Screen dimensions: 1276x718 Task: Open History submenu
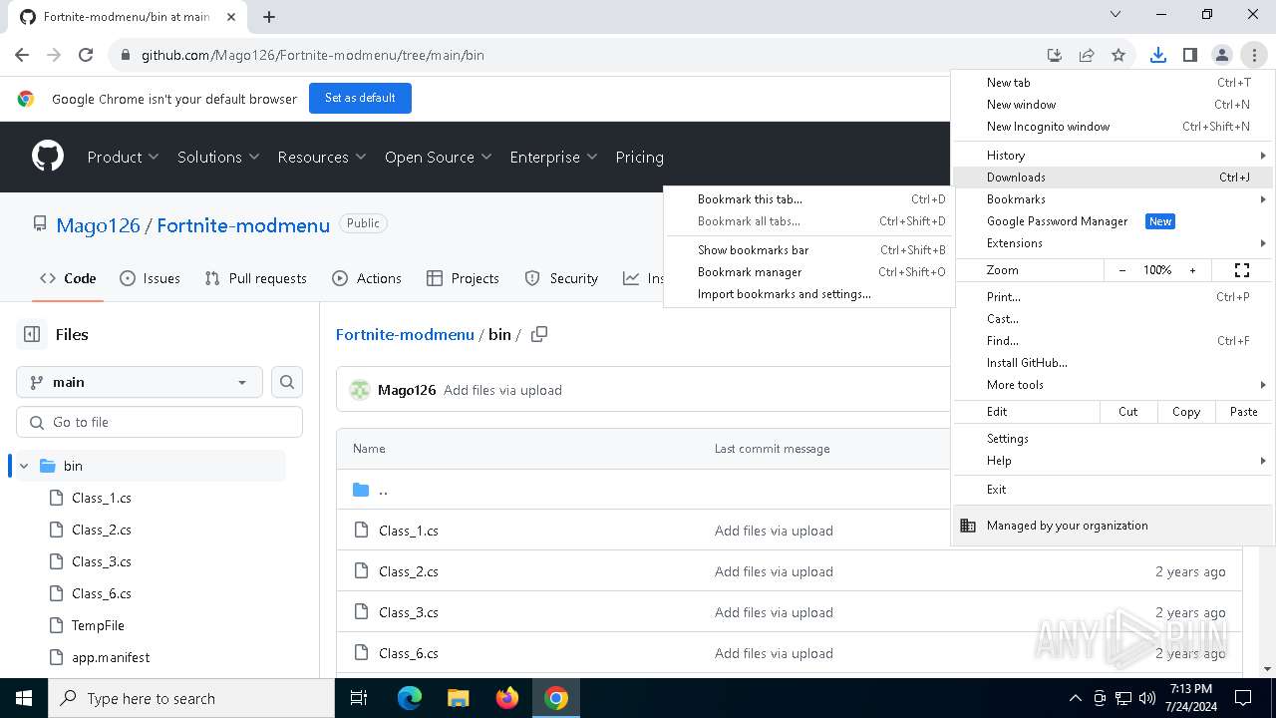click(1114, 156)
